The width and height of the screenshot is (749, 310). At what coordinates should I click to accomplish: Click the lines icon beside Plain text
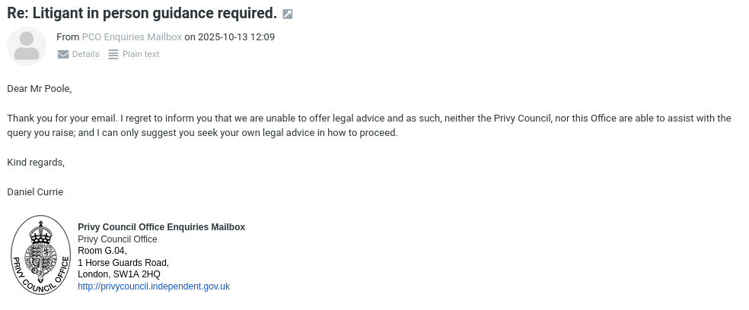(113, 54)
